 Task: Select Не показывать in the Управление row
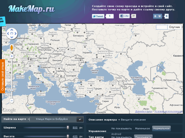122,128
